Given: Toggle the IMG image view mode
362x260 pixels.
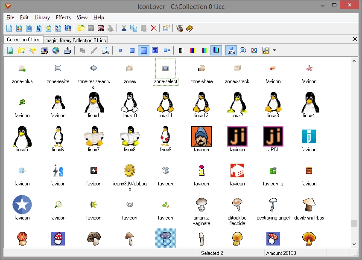Looking at the screenshot, I should tap(231, 50).
